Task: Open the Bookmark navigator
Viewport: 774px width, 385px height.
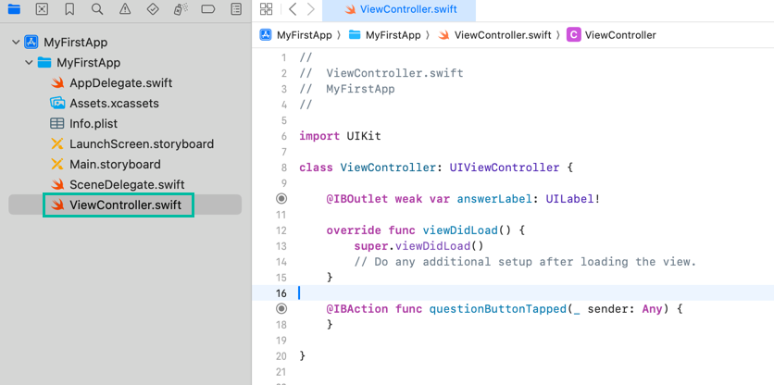Action: point(69,9)
